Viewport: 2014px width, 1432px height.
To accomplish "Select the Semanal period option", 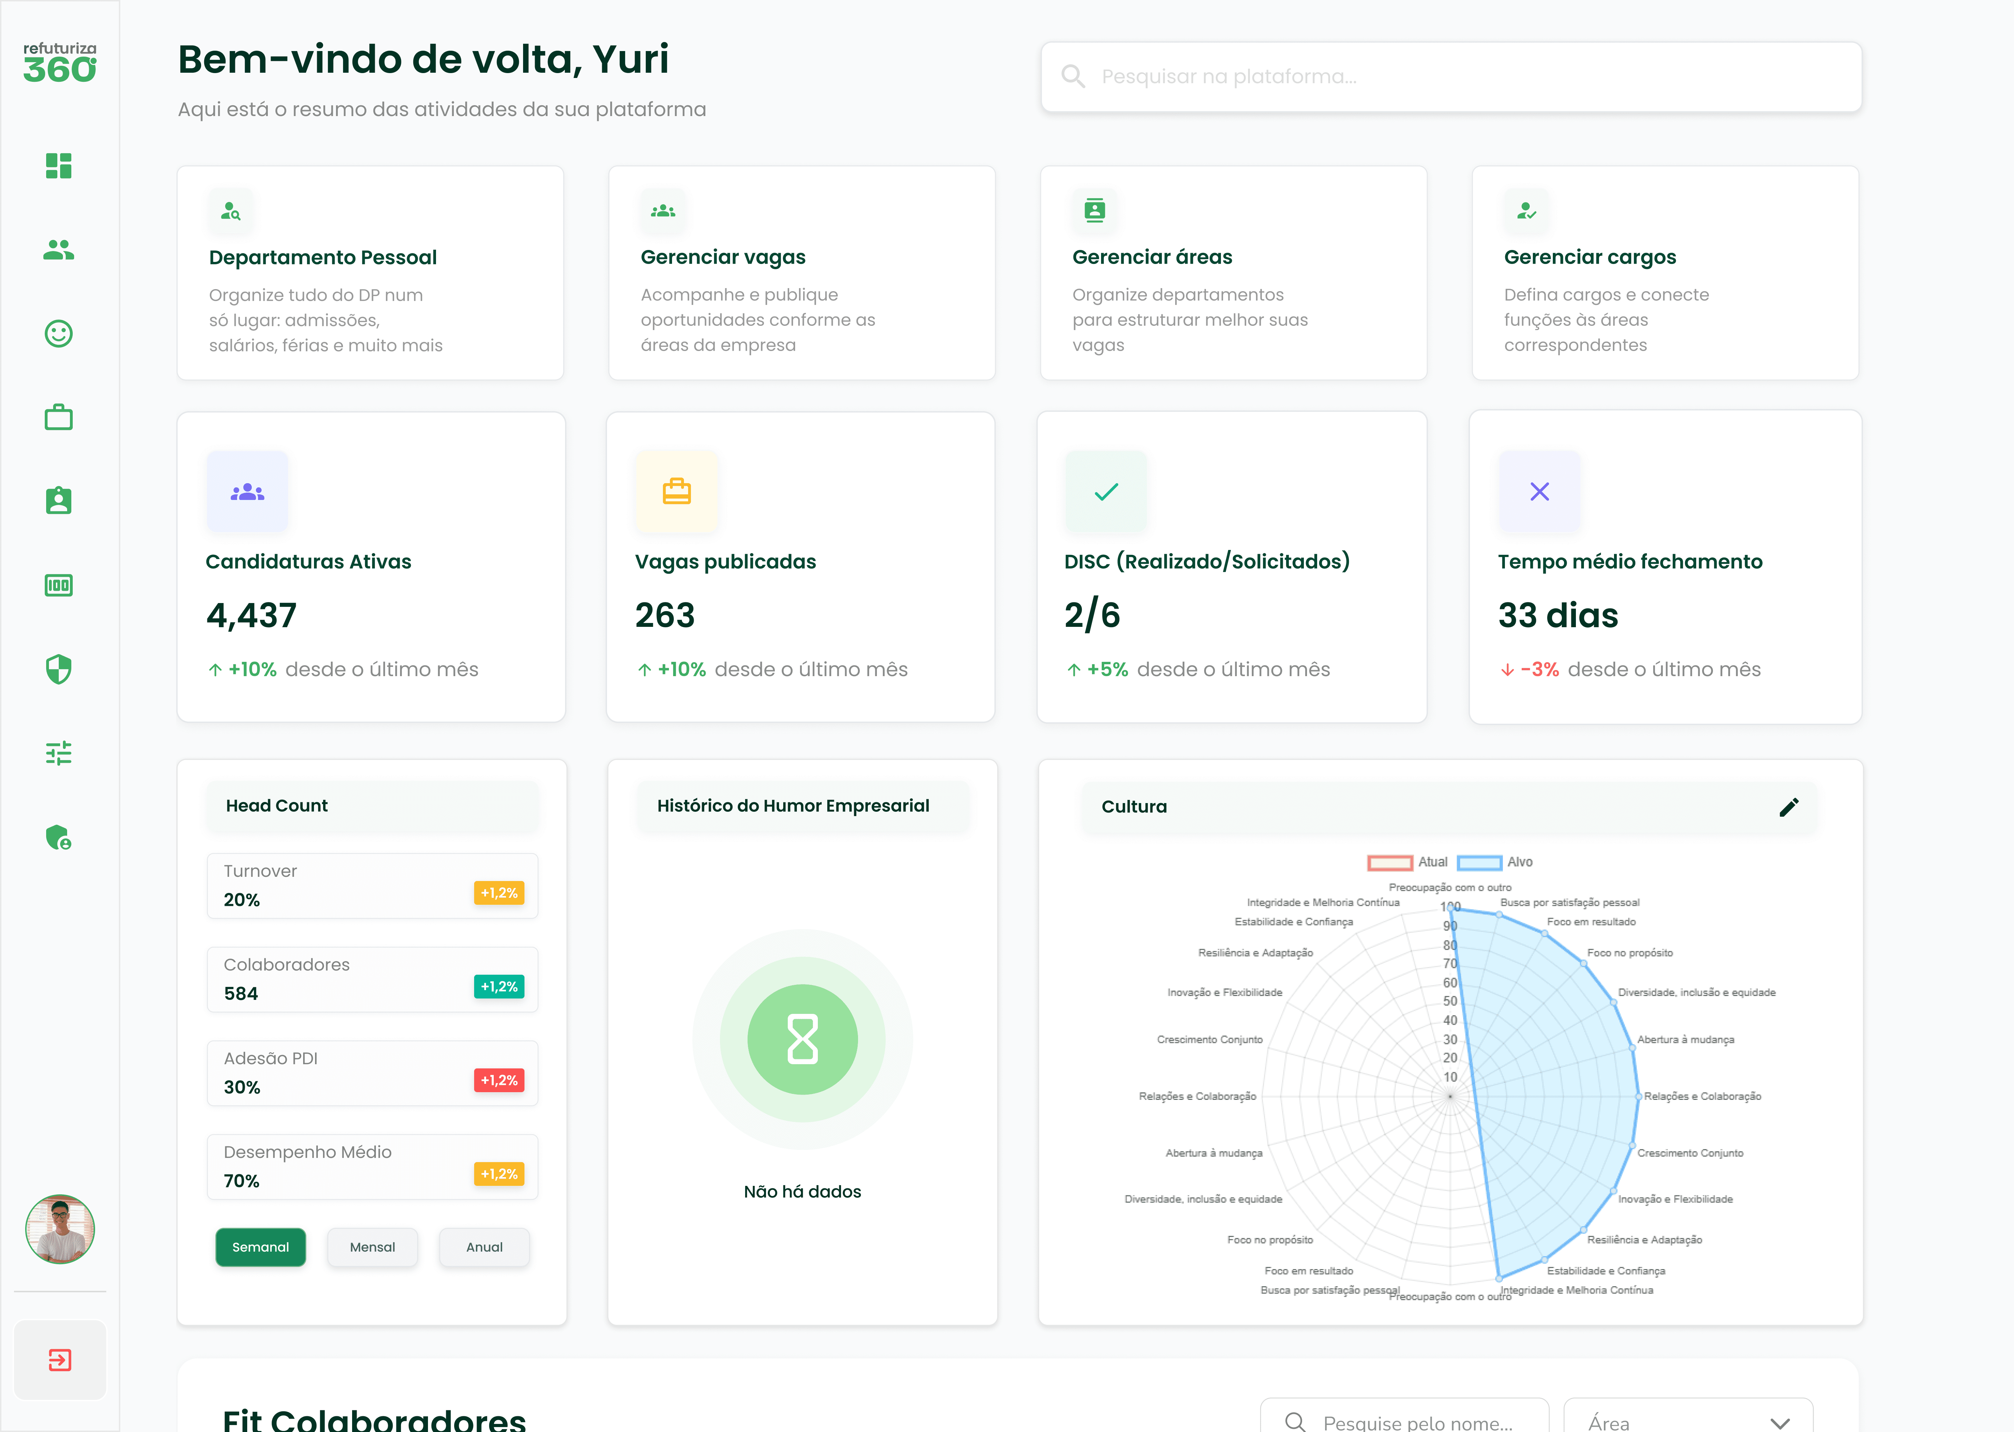I will tap(260, 1247).
